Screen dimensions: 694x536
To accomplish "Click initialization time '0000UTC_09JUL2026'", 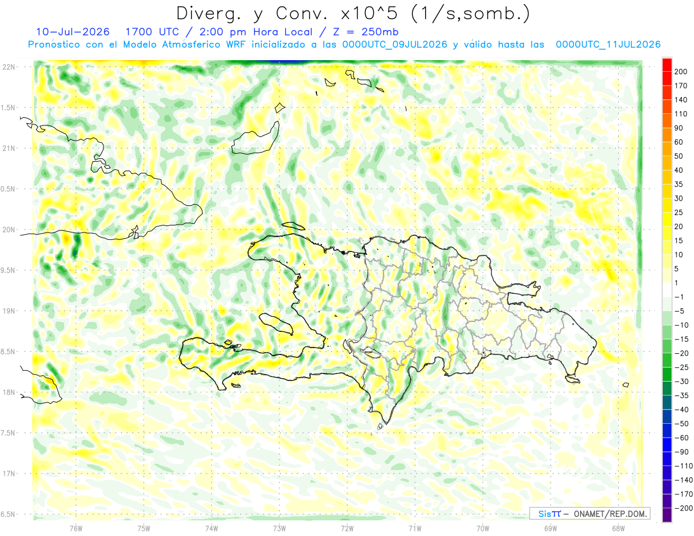I will 394,44.
